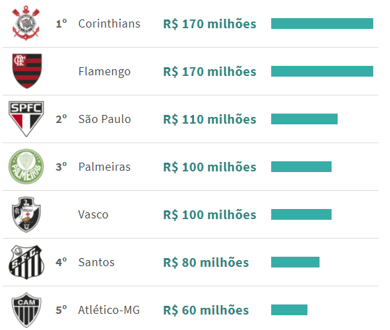Image resolution: width=390 pixels, height=330 pixels.
Task: Select the Atlético-MG CAM crest
Action: point(26,310)
